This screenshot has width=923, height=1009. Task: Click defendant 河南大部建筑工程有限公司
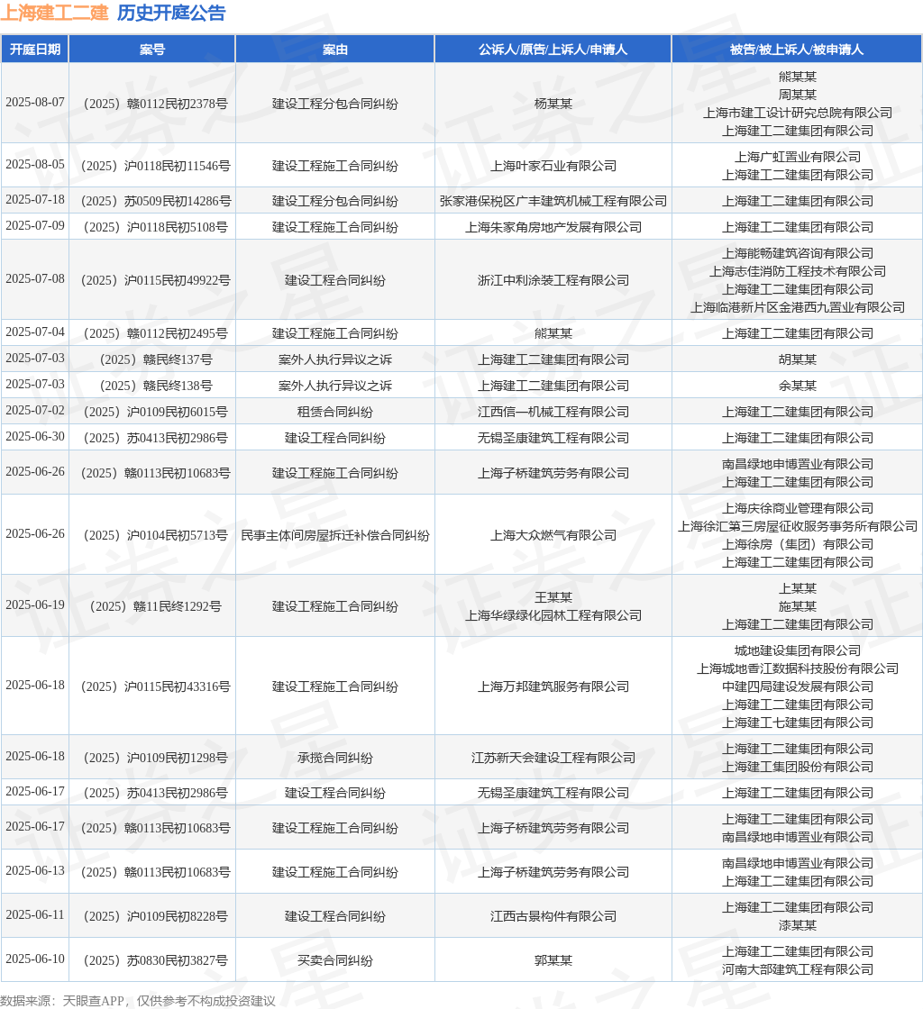[x=798, y=969]
